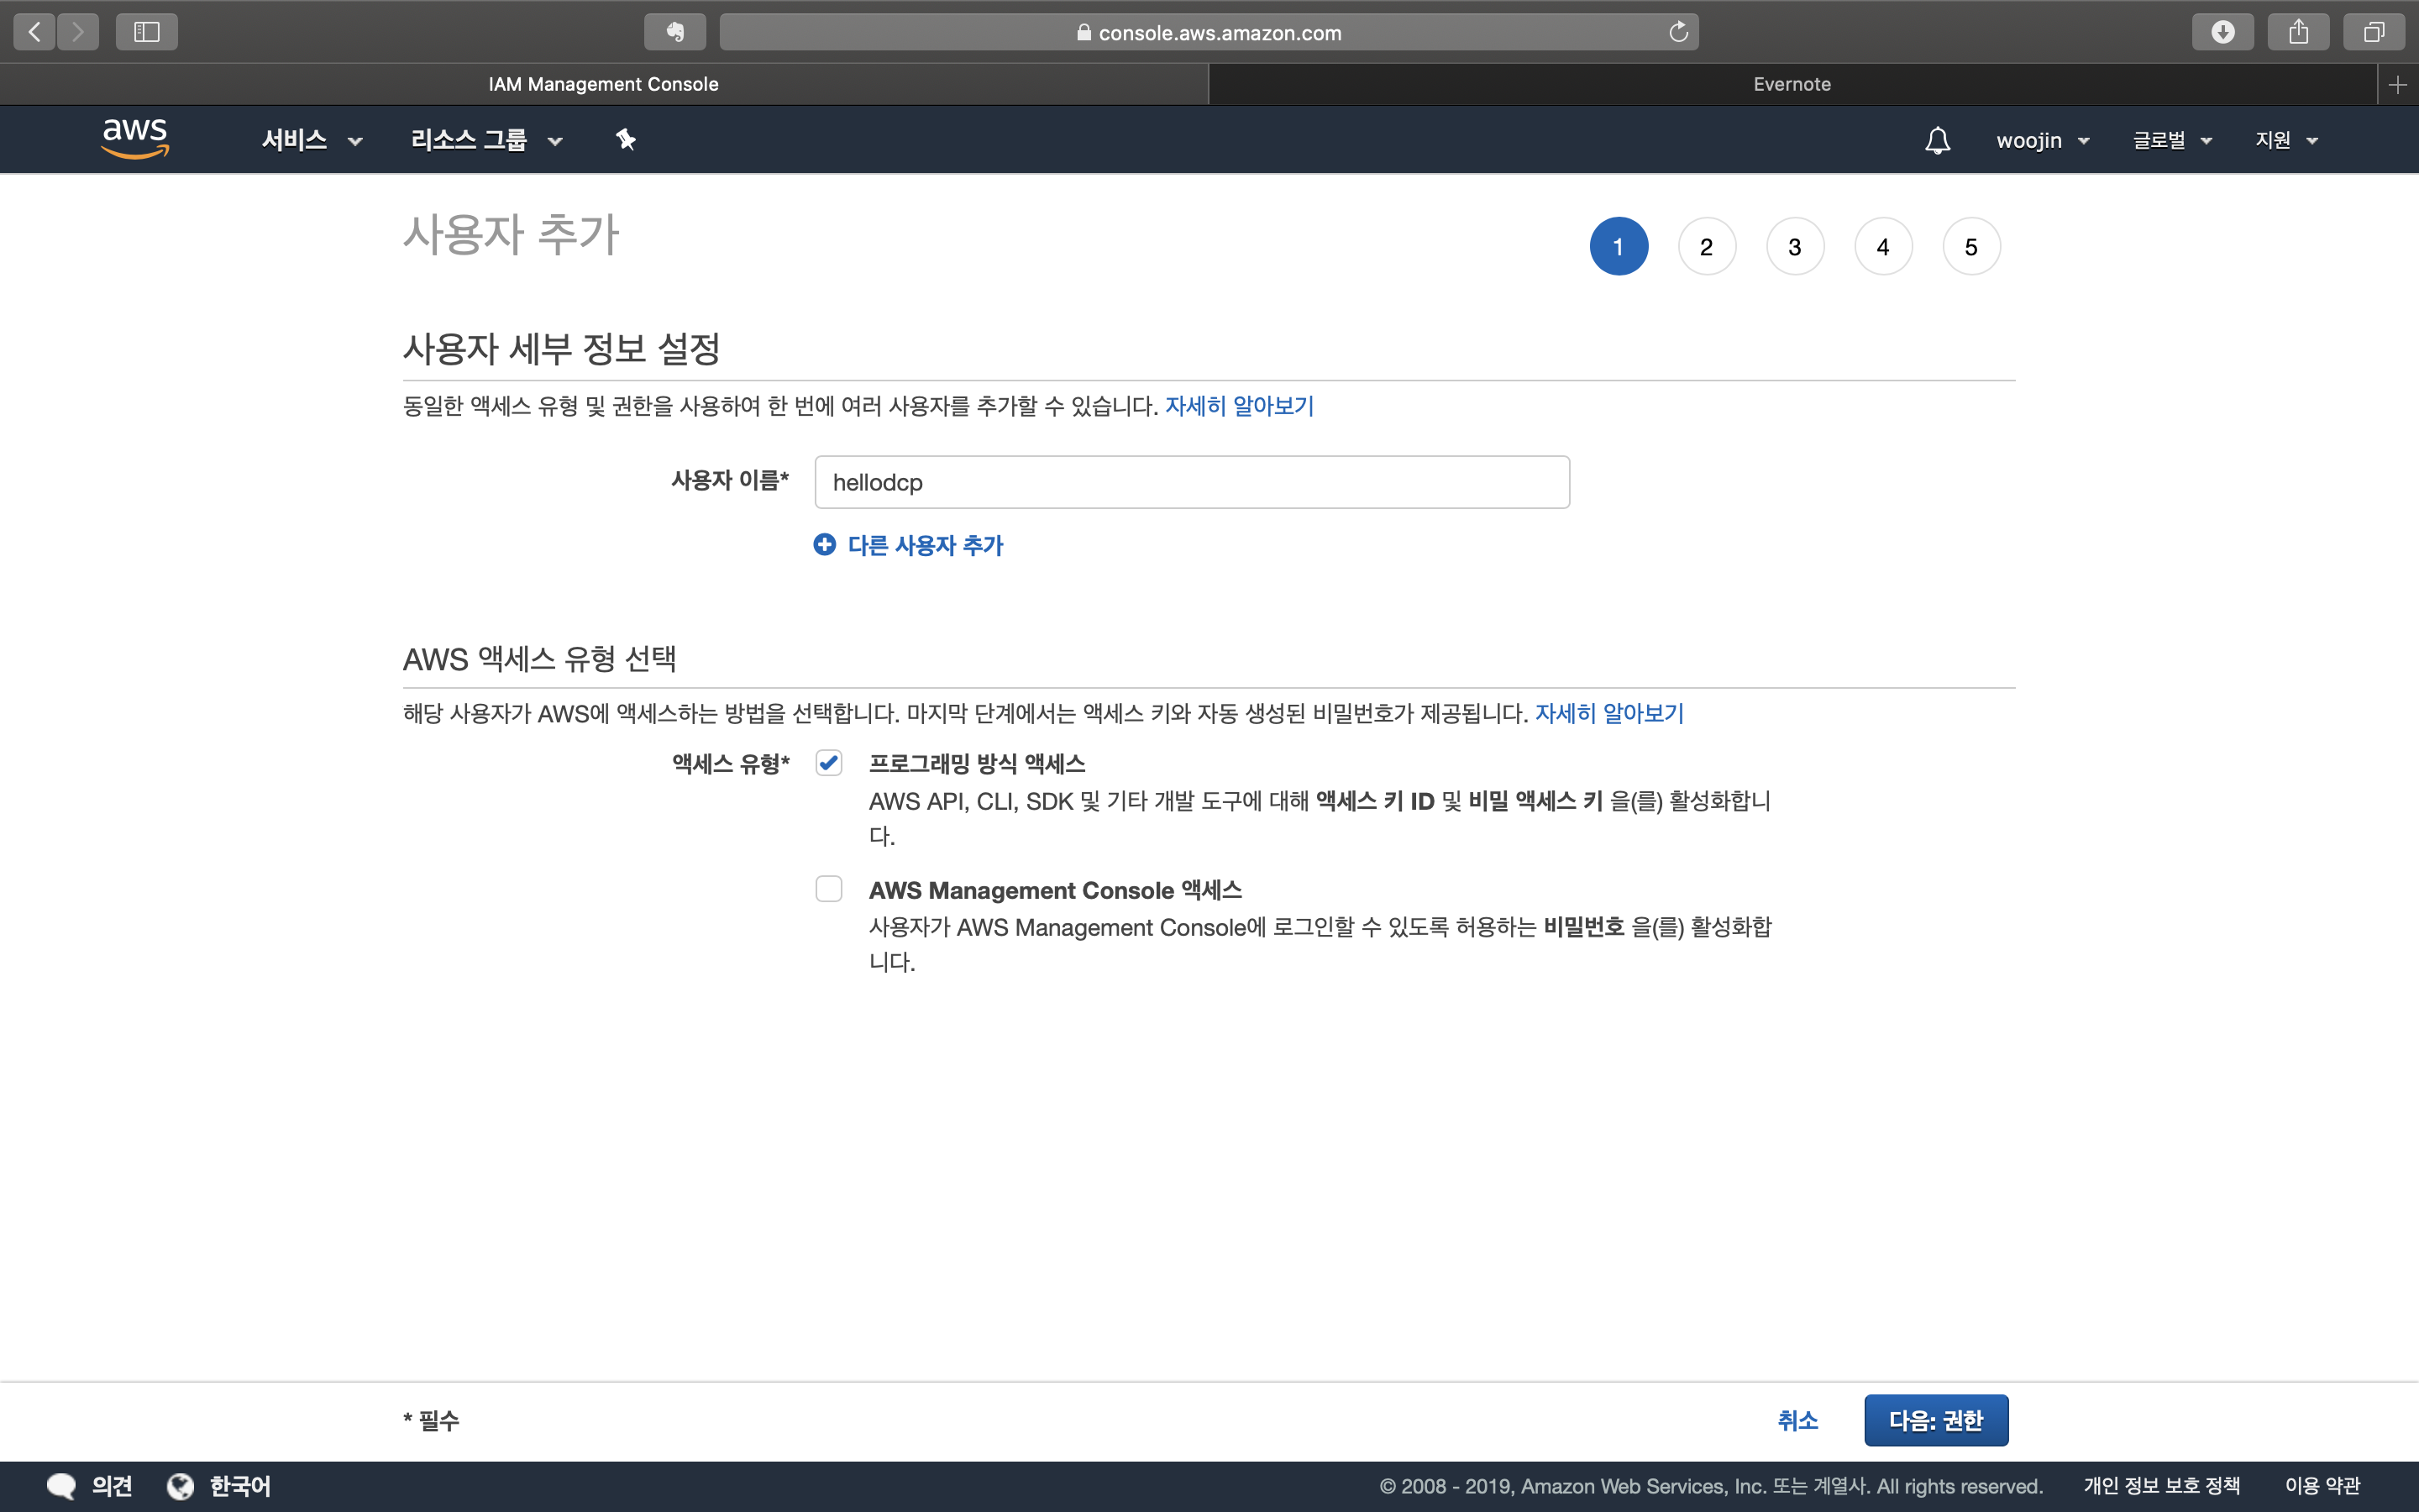Select wizard step 4
The height and width of the screenshot is (1512, 2419).
tap(1882, 246)
